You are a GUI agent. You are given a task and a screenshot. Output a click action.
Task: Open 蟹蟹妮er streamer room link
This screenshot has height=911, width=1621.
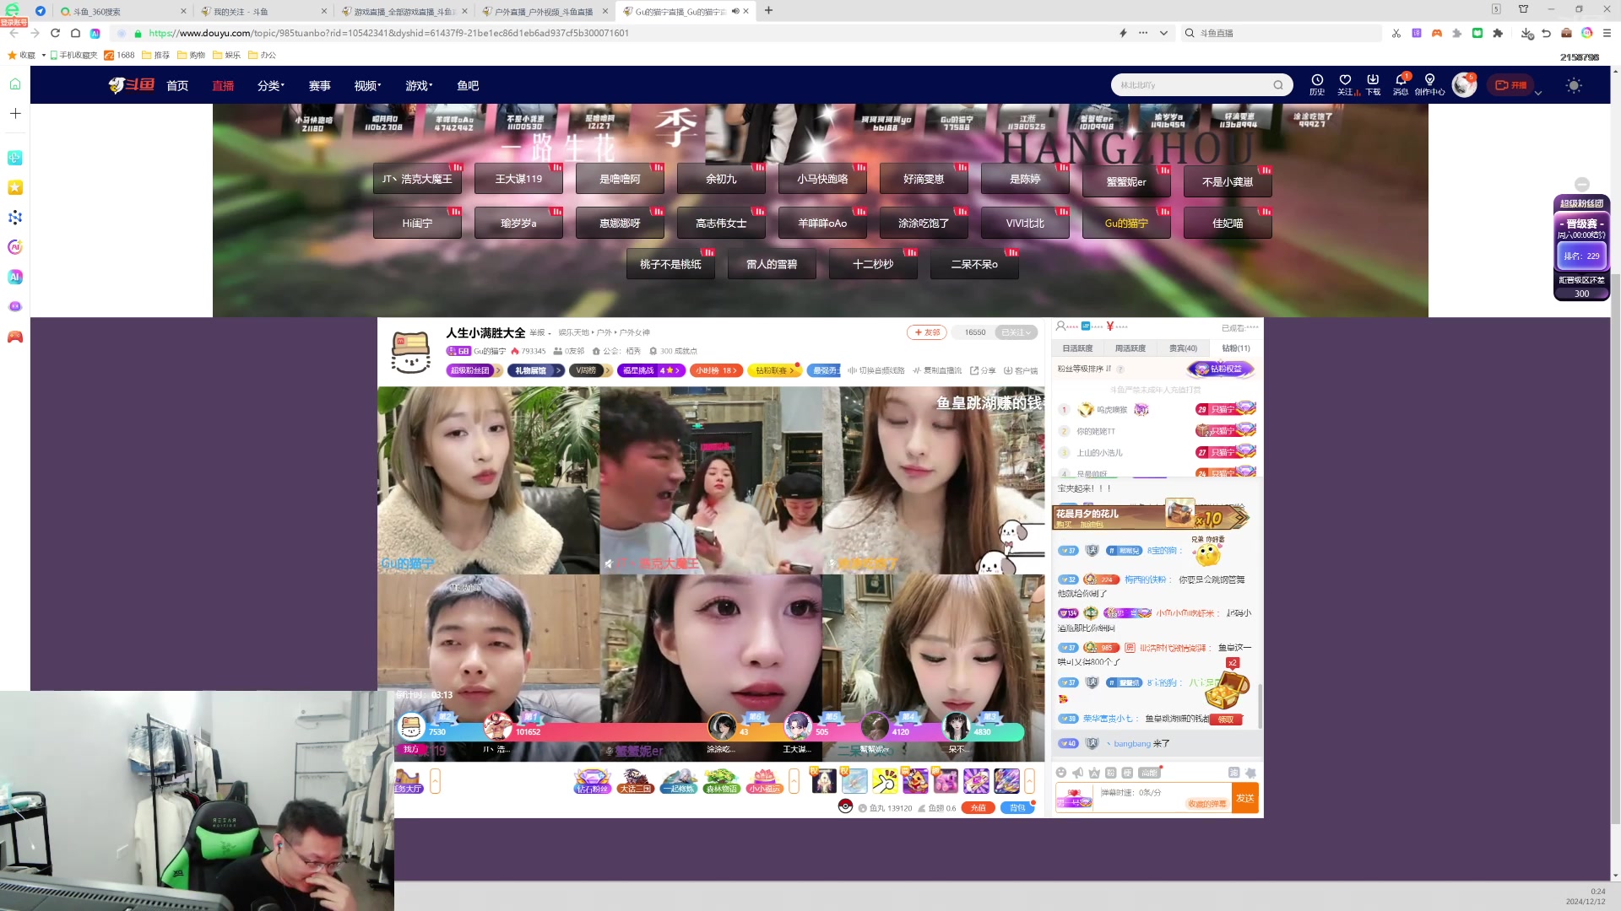(x=1126, y=181)
